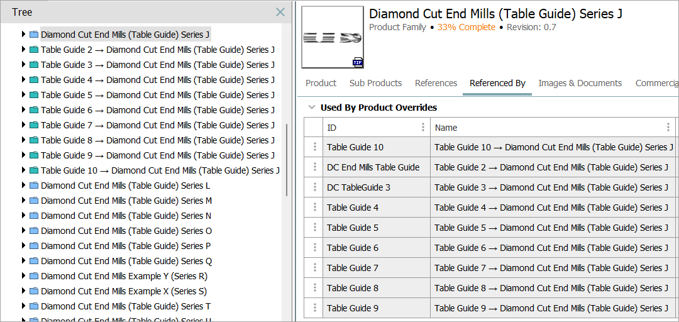
Task: Select Diamond Cut End Mills Example Y (Series R)
Action: [x=124, y=276]
